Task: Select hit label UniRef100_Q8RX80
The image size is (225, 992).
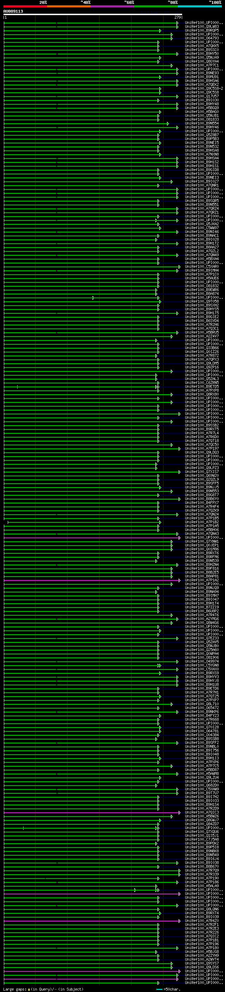Action: pyautogui.click(x=202, y=394)
